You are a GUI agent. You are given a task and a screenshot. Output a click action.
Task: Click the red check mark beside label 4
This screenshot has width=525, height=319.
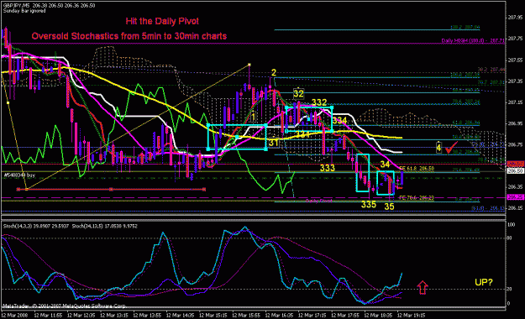pos(451,147)
